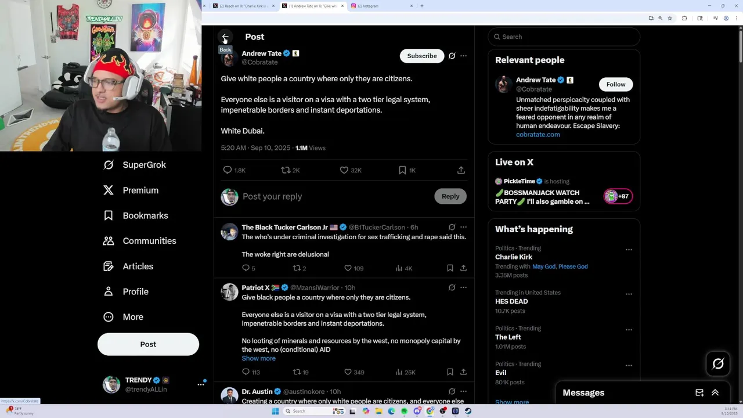Image resolution: width=743 pixels, height=418 pixels.
Task: Click the Reply button beside reply field
Action: click(450, 196)
